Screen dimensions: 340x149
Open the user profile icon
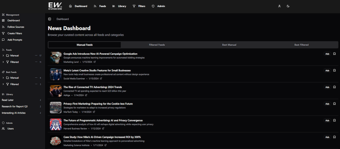coord(279,6)
